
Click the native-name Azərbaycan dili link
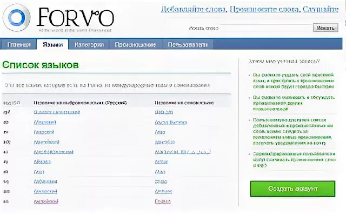tap(183, 152)
